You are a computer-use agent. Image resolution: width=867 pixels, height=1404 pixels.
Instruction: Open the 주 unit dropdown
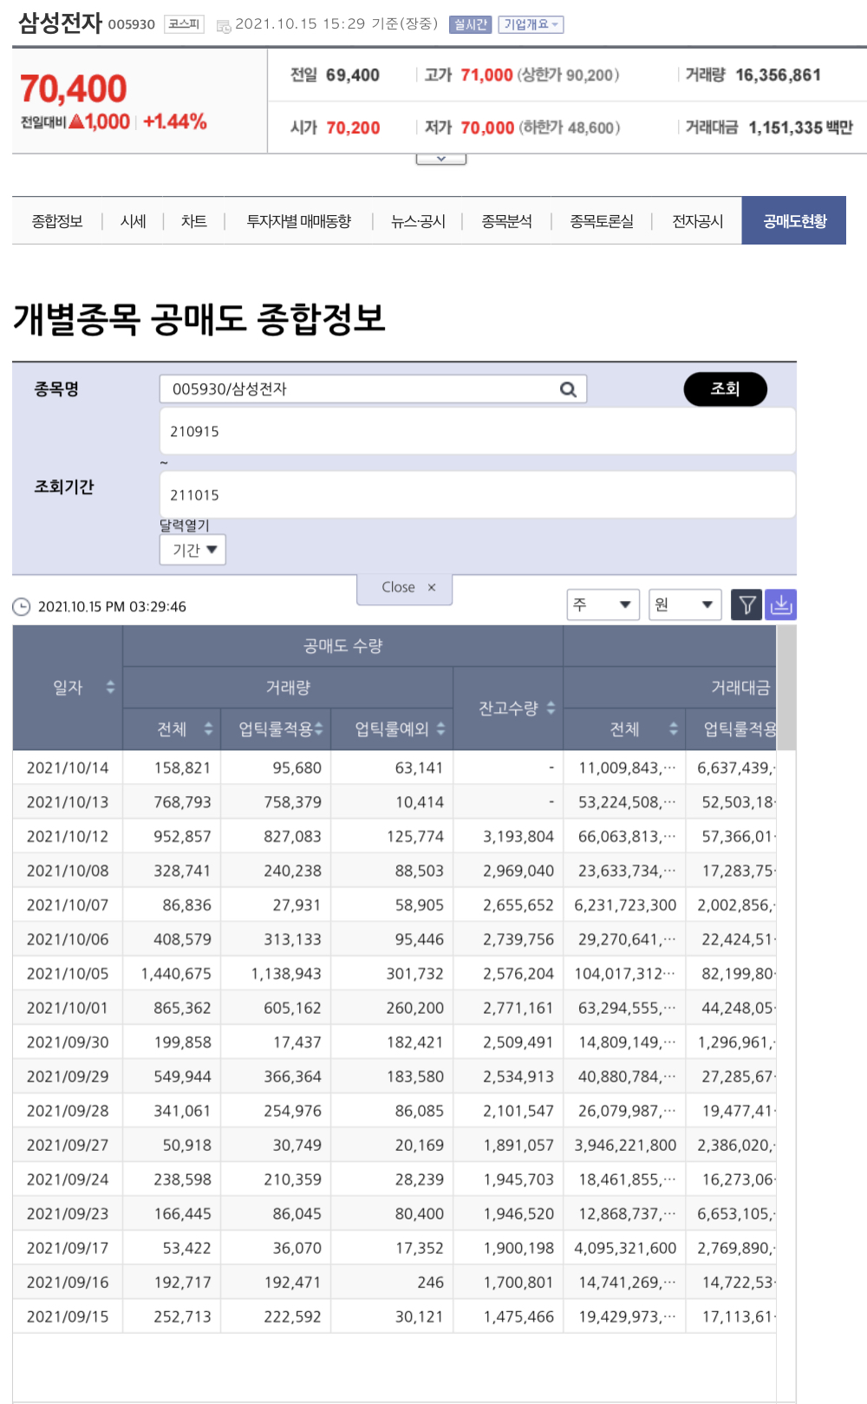pyautogui.click(x=603, y=604)
